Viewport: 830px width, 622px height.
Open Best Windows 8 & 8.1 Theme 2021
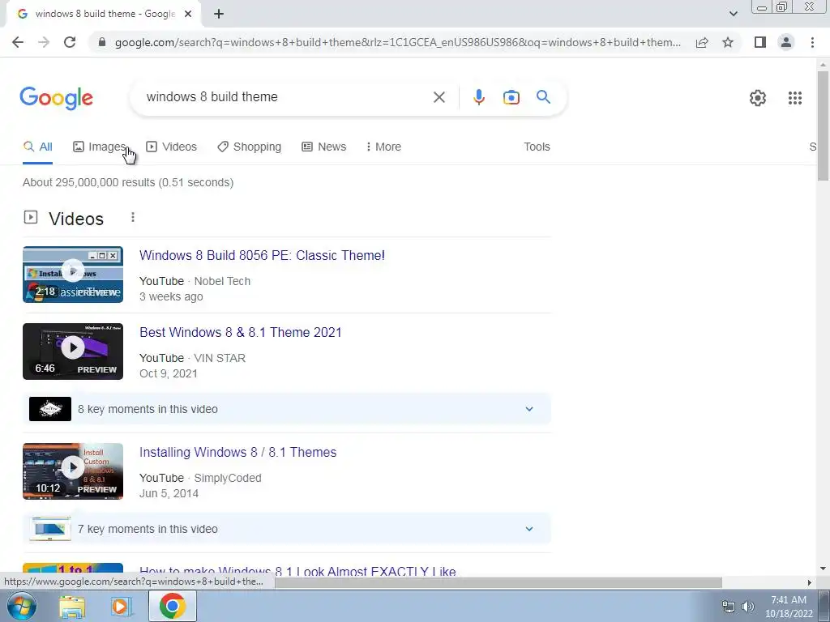tap(241, 333)
